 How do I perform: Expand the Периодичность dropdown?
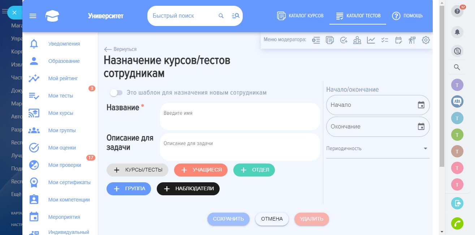pyautogui.click(x=378, y=149)
